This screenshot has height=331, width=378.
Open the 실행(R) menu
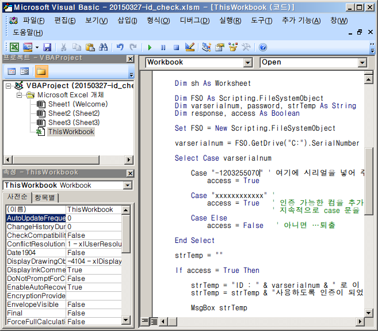(x=230, y=21)
